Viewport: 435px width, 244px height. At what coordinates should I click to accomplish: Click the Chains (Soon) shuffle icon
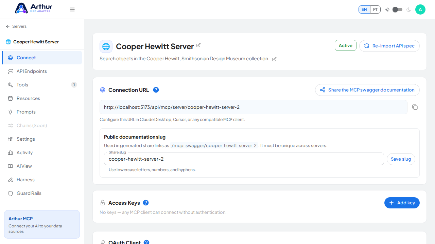[10, 125]
